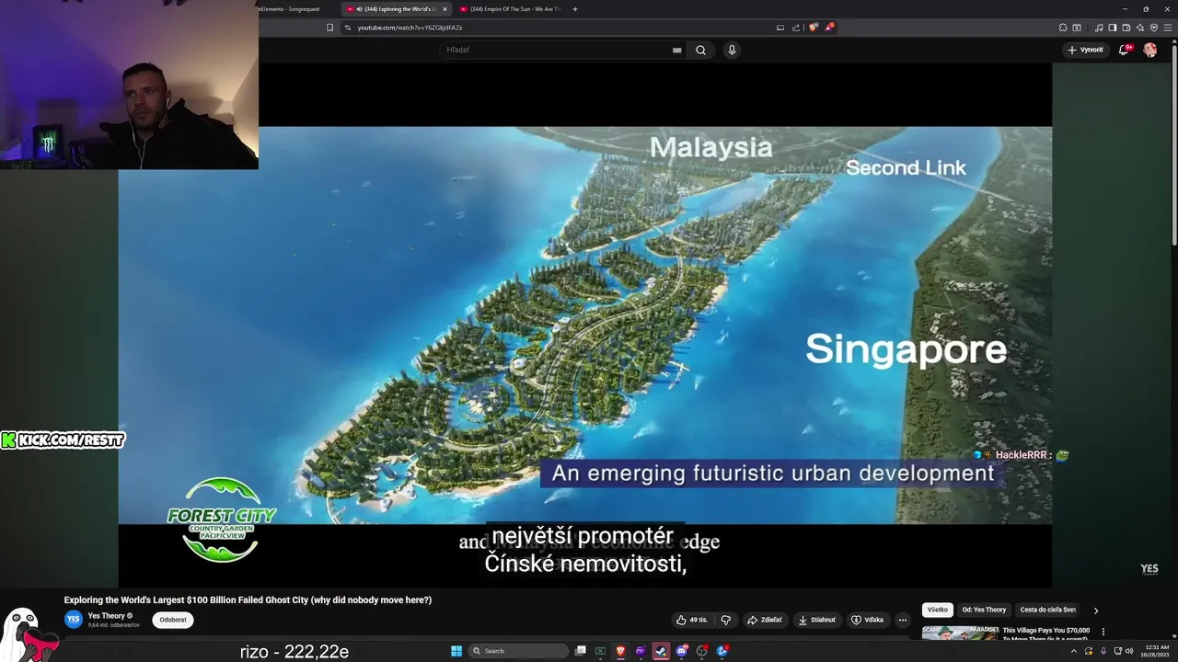
Task: Click the Brave Shields lion icon
Action: click(813, 28)
